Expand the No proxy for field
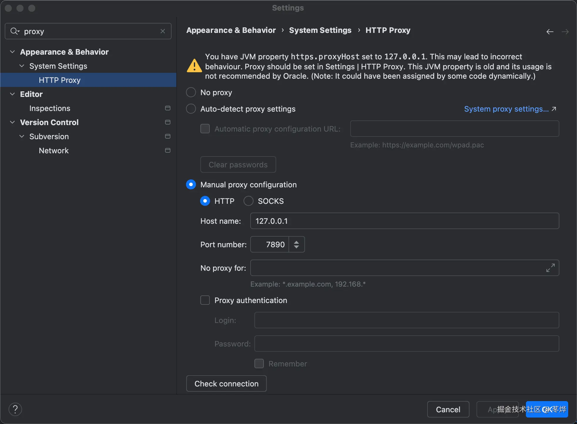Viewport: 577px width, 424px height. 550,268
